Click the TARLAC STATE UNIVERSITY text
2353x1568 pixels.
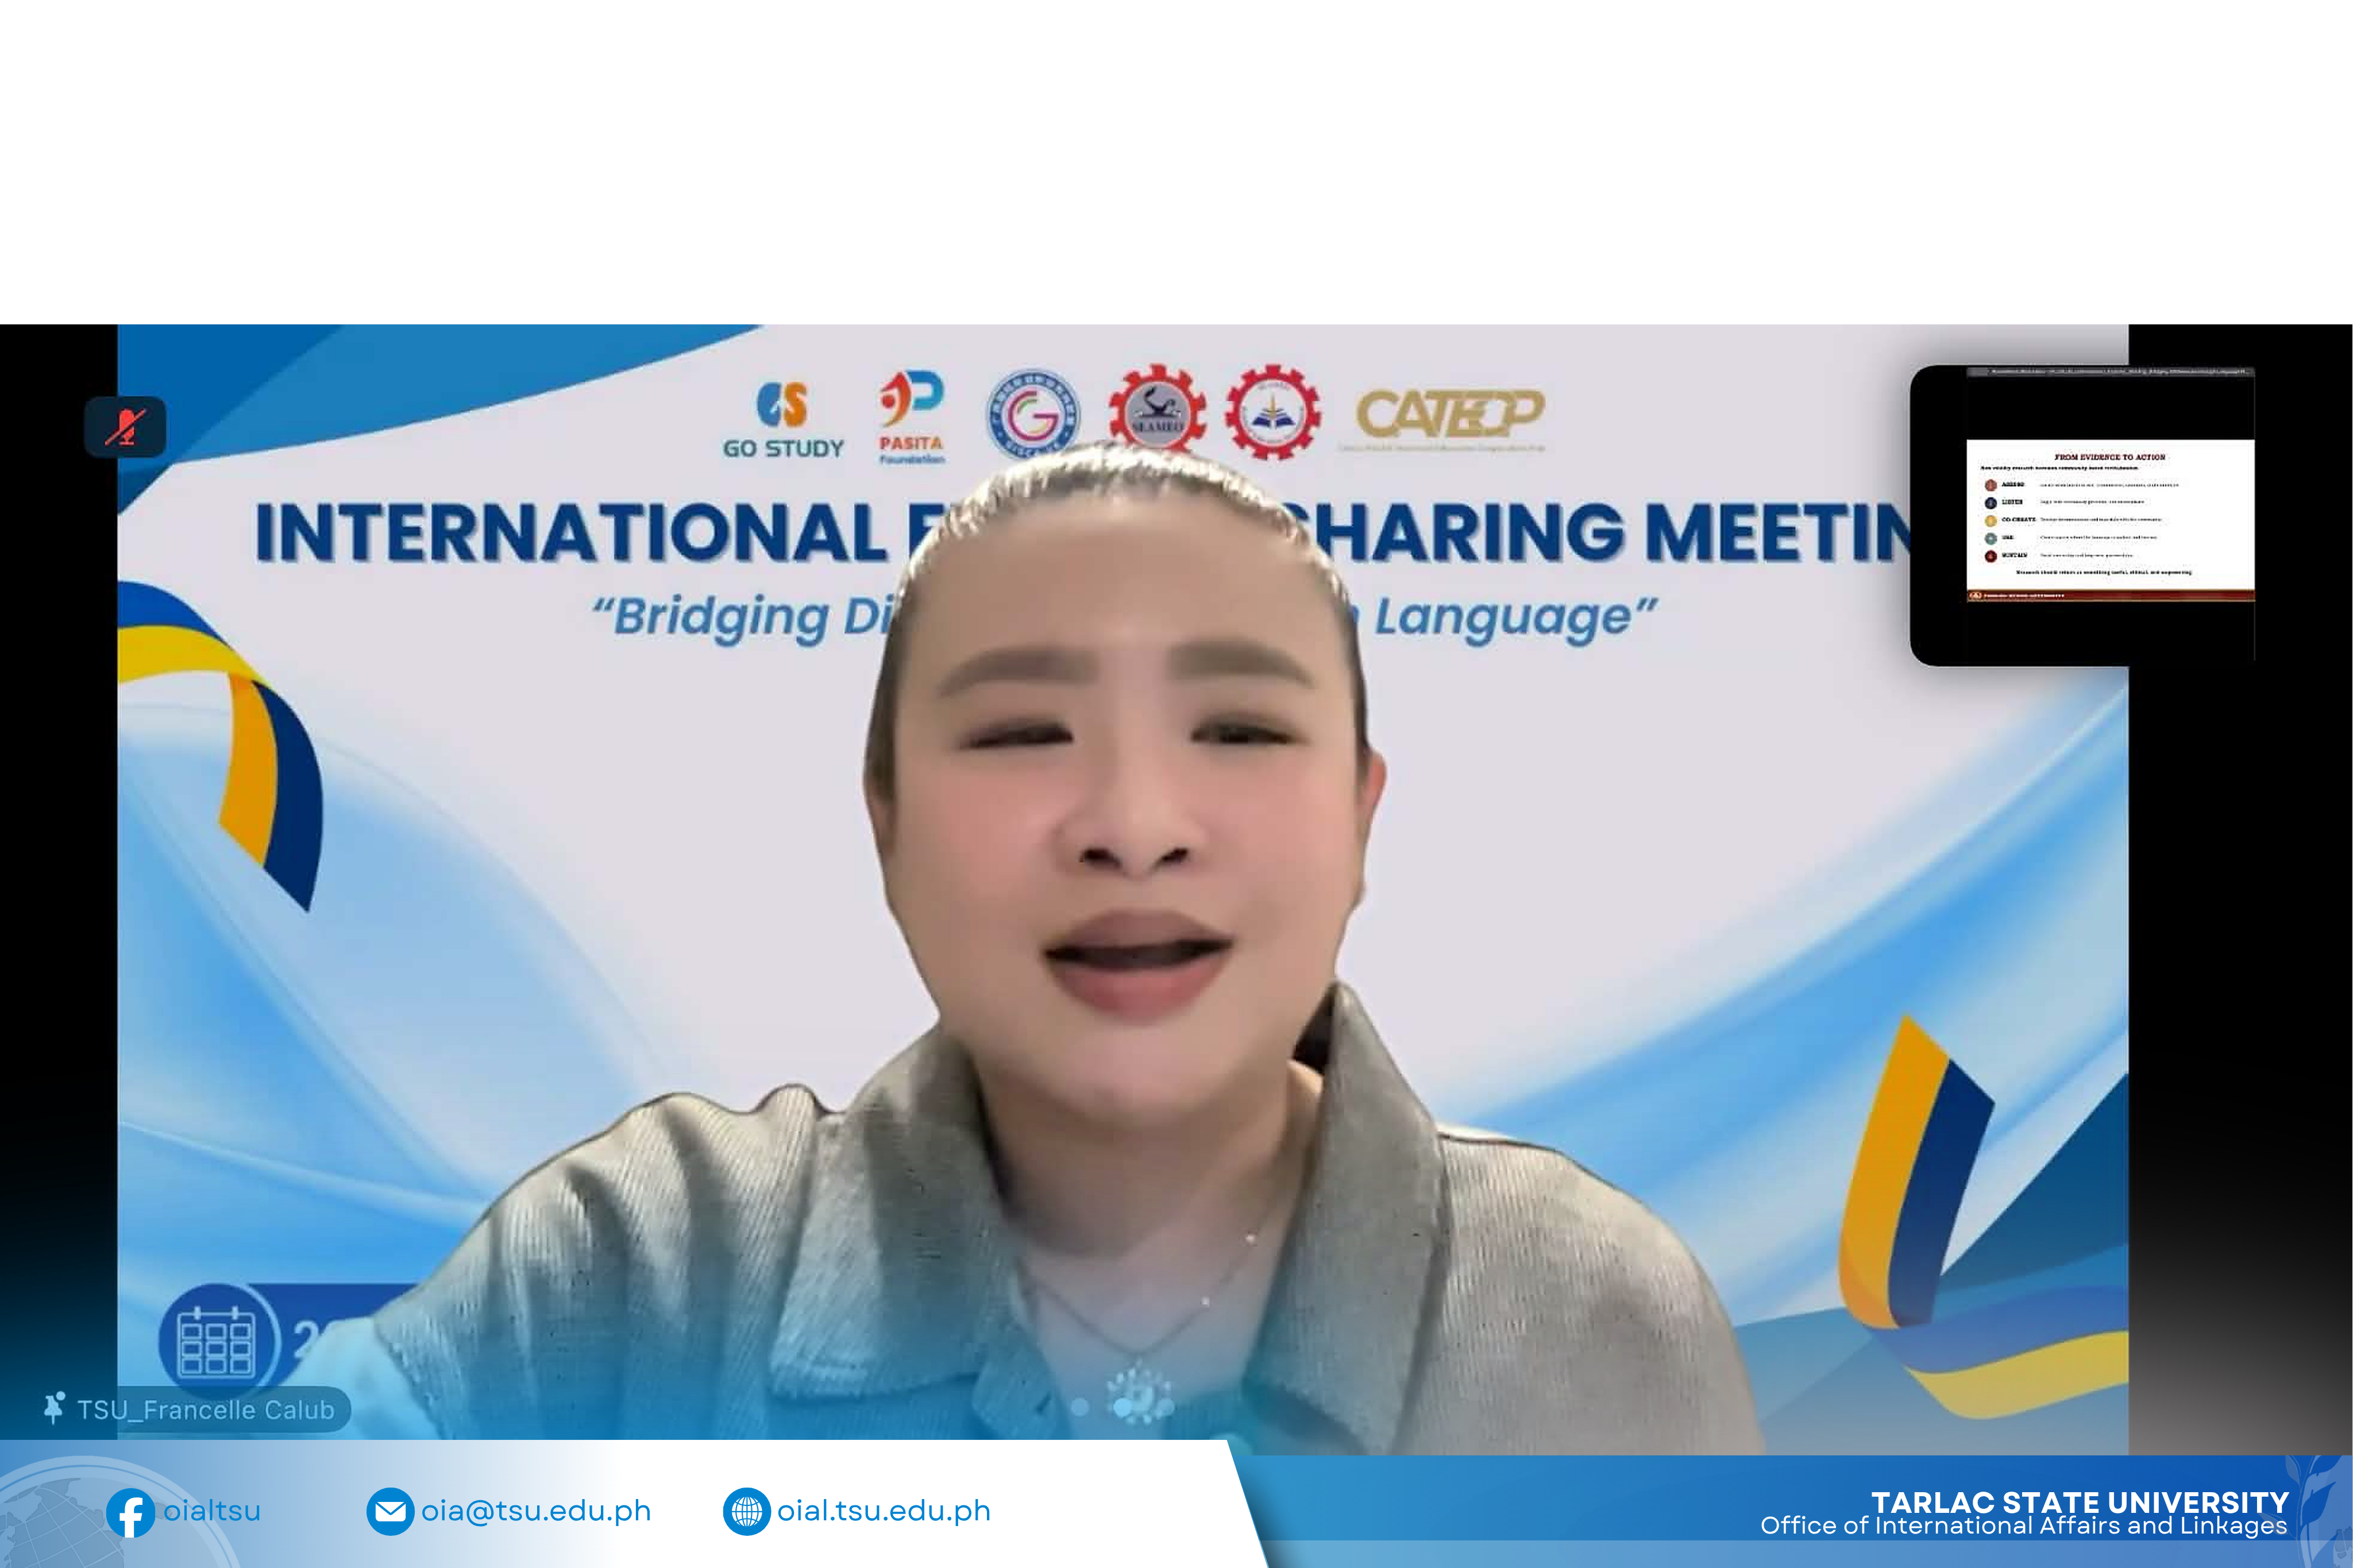2080,1502
